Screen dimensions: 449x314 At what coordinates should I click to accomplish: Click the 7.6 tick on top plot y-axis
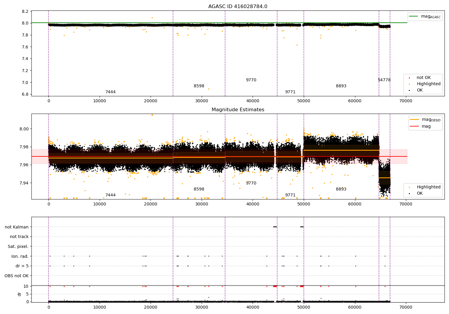point(25,47)
